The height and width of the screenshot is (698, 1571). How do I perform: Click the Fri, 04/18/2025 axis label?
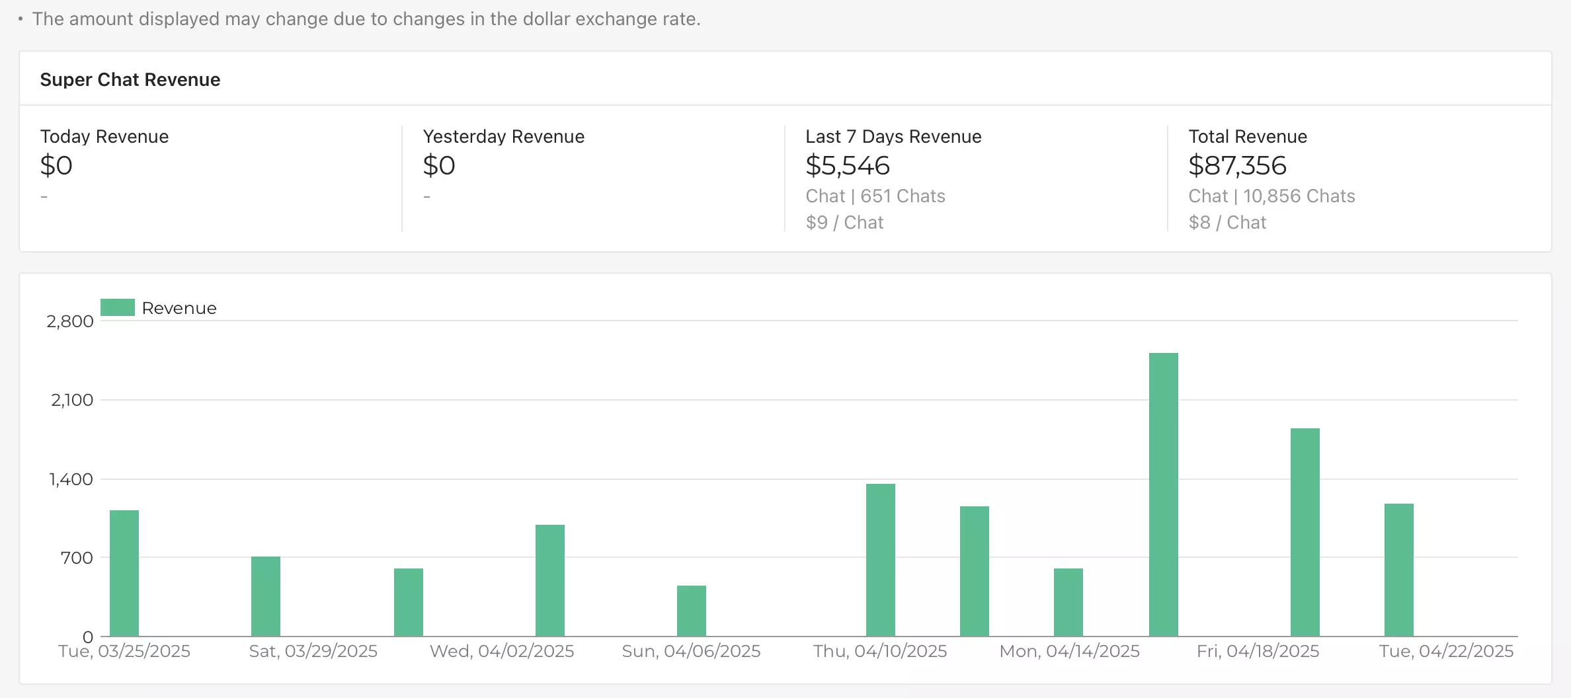pos(1258,651)
